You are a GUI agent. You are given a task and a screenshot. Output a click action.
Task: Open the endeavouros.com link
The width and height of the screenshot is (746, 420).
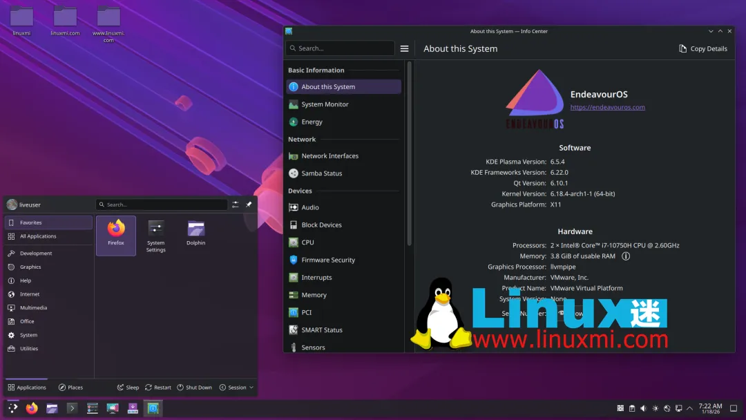tap(608, 107)
